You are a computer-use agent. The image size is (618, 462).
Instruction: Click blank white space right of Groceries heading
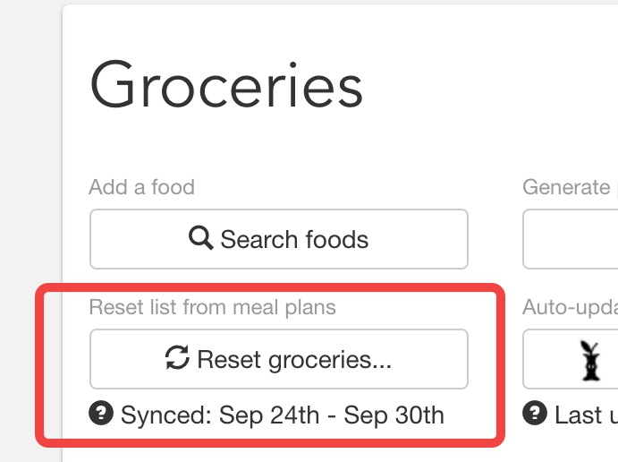488,84
